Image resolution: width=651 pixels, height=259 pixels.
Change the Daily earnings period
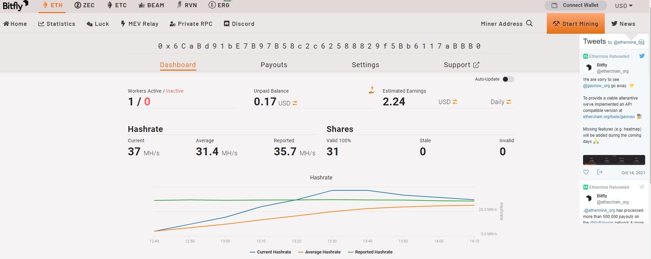(509, 102)
